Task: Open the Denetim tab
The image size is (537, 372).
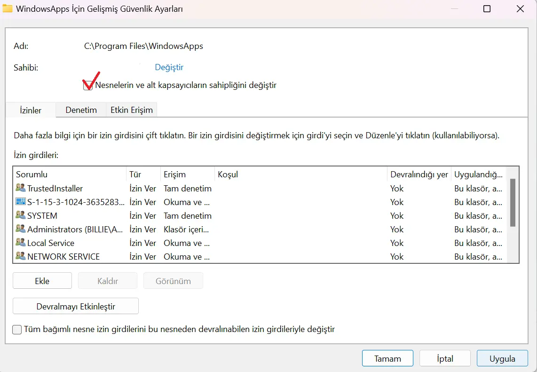Action: [x=81, y=110]
